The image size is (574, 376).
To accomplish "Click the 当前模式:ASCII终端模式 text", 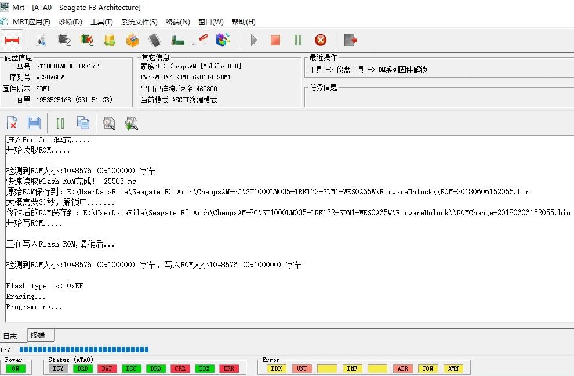I will coord(179,100).
